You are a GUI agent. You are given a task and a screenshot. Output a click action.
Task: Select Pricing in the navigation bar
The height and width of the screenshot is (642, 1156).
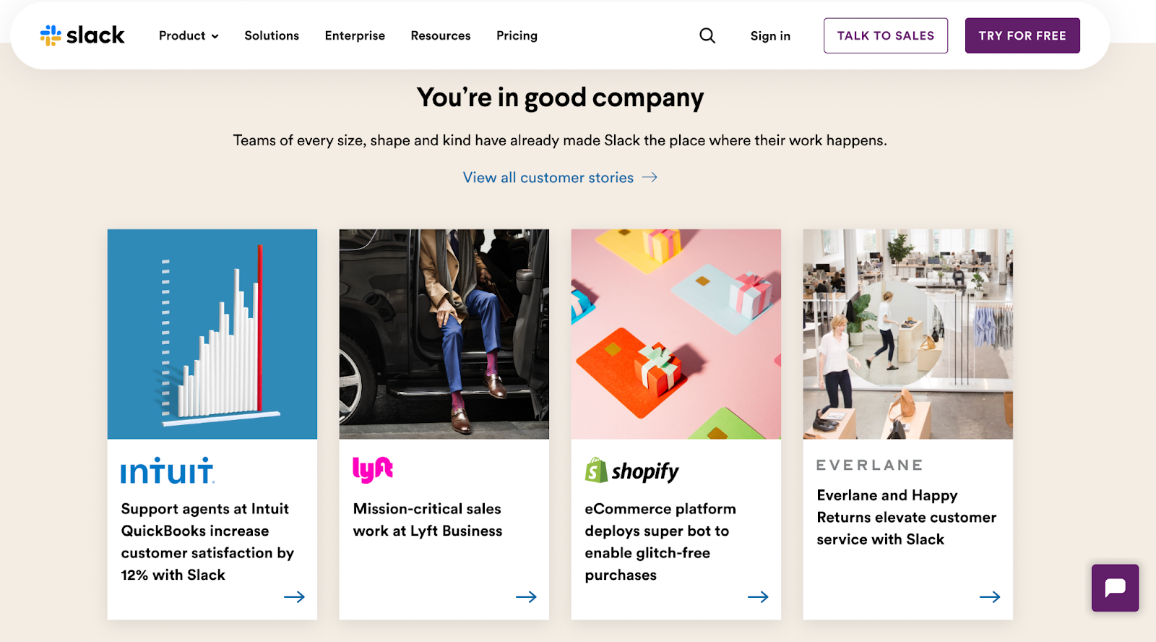517,35
